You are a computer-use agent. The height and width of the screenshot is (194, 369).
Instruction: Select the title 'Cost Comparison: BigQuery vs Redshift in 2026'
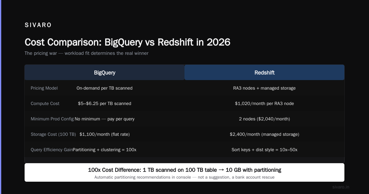pos(127,42)
